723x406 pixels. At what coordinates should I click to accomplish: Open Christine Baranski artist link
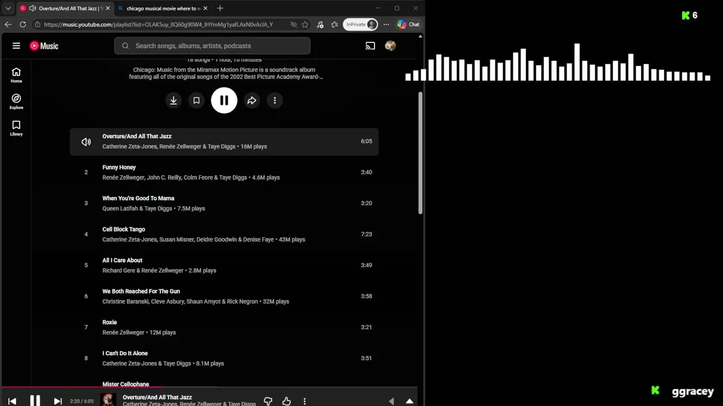tap(125, 302)
